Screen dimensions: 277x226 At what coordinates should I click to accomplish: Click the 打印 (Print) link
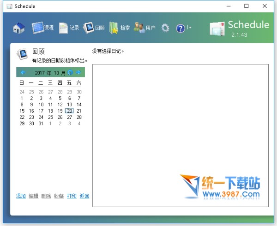[x=72, y=196]
